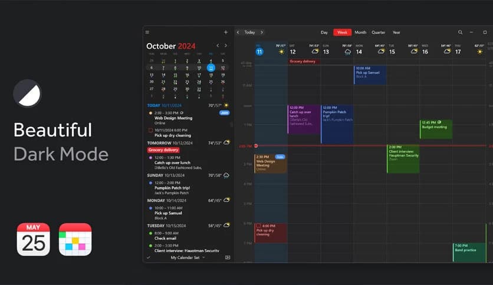This screenshot has height=285, width=493.
Task: Open search magnifier icon
Action: coord(460,32)
